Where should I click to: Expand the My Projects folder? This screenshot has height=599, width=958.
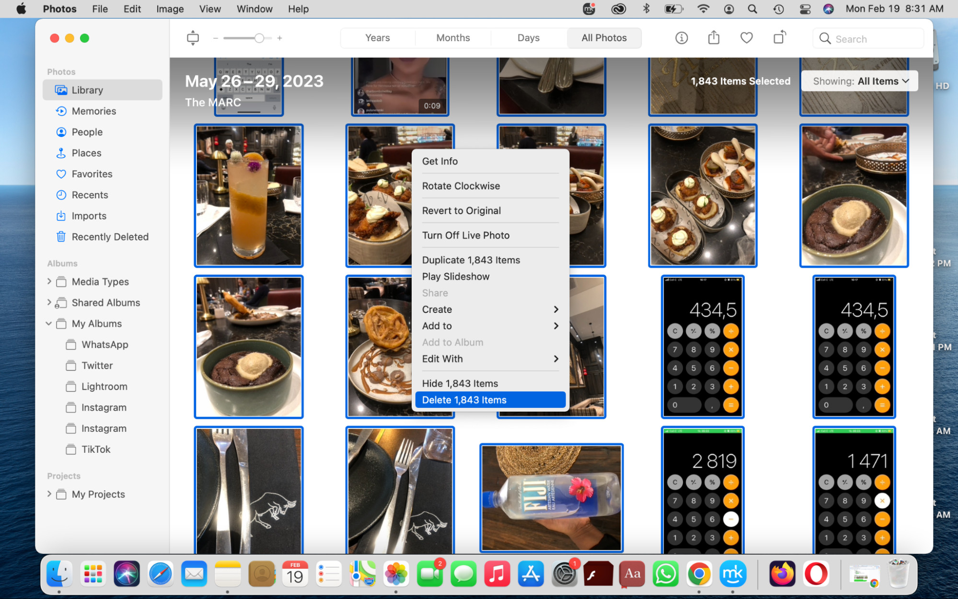click(49, 494)
